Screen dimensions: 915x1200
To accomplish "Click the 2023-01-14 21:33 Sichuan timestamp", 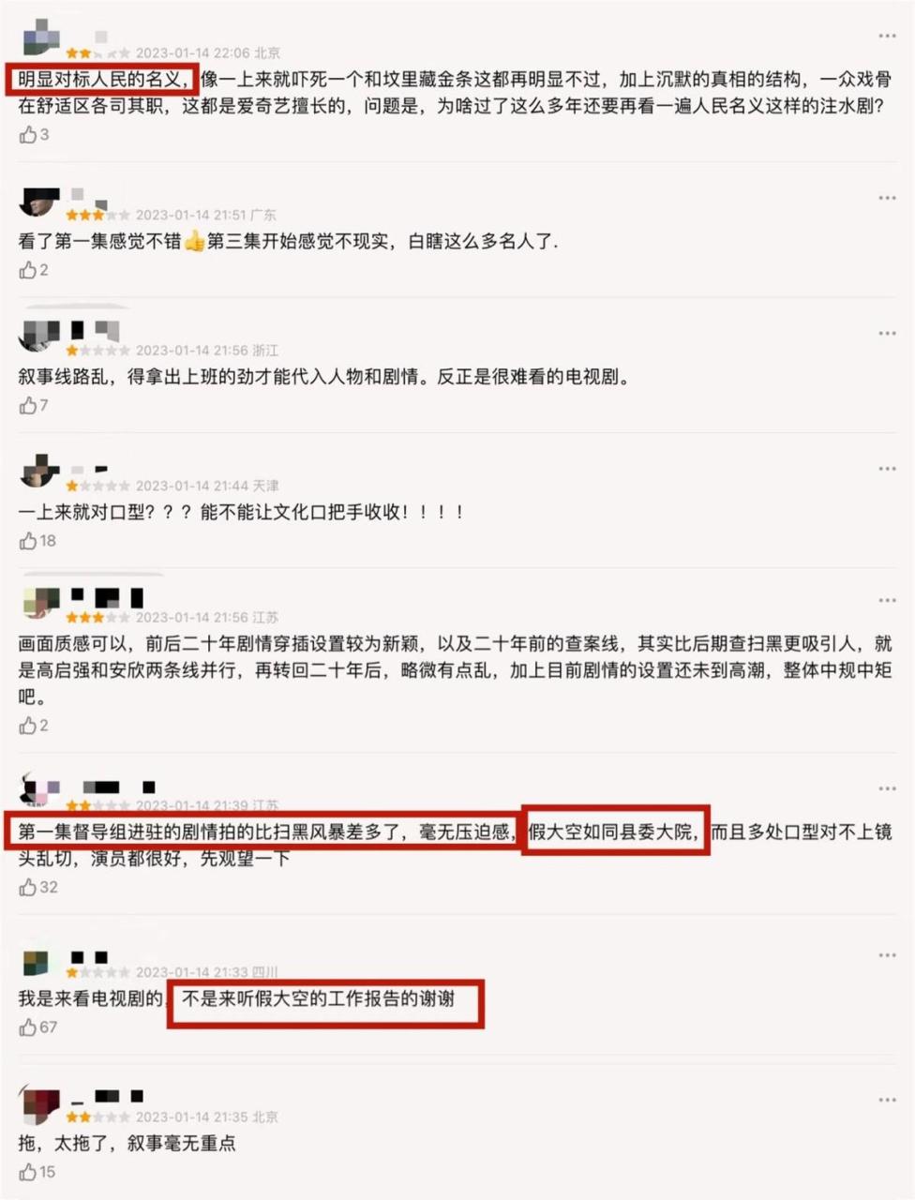I will pos(193,972).
